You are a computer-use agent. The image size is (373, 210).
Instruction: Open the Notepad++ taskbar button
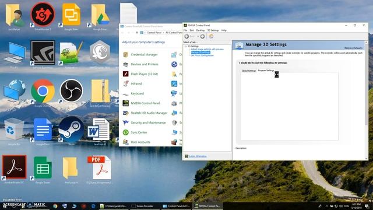click(114, 206)
